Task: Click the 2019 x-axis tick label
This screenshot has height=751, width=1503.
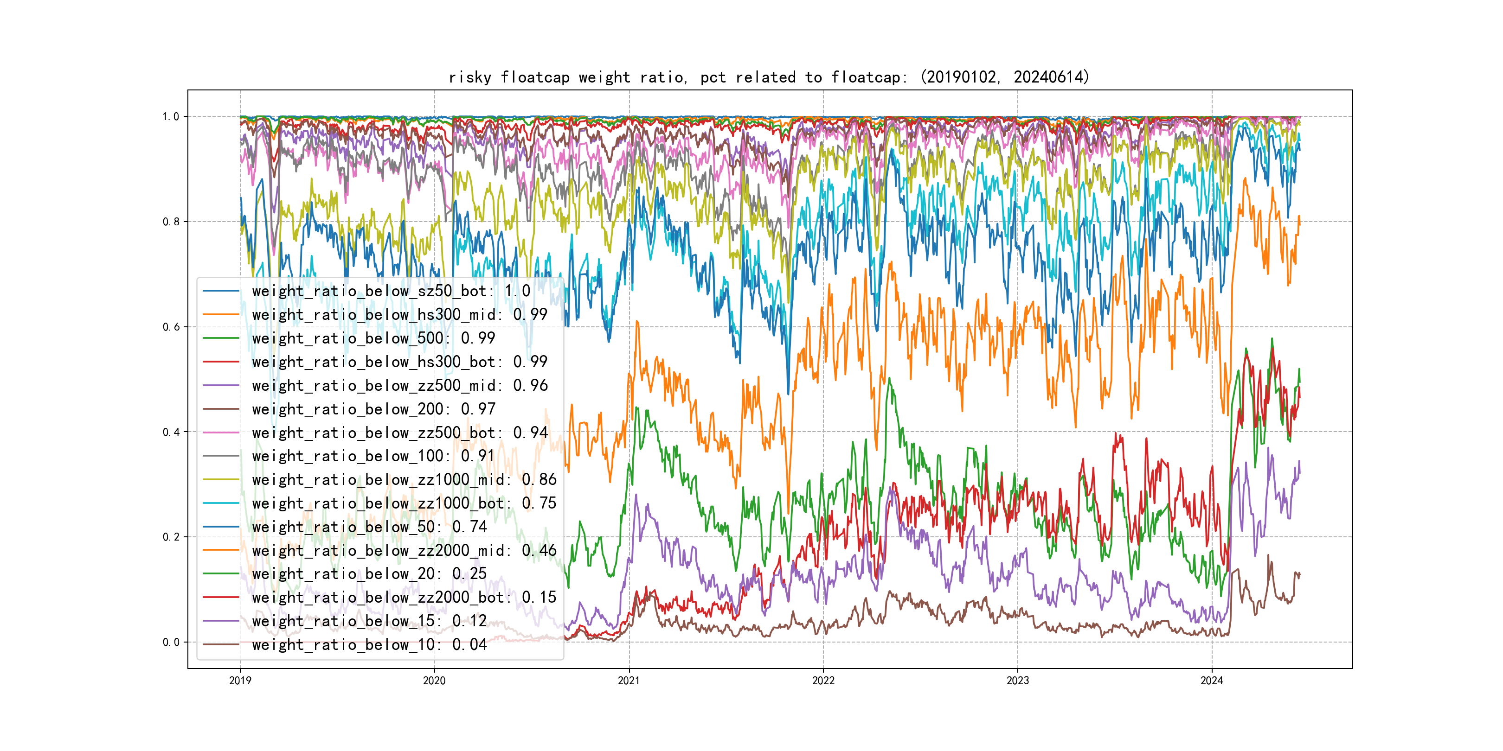Action: tap(240, 681)
